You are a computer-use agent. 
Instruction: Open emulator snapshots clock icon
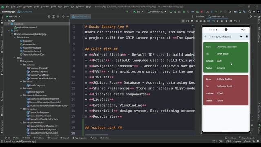235,21
